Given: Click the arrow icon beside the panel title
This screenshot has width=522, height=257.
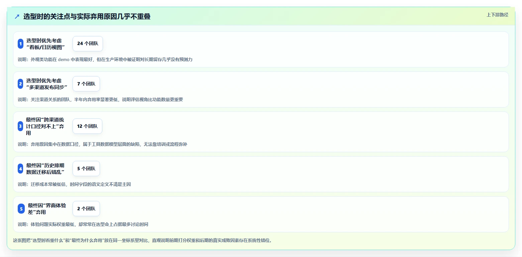Looking at the screenshot, I should 17,17.
